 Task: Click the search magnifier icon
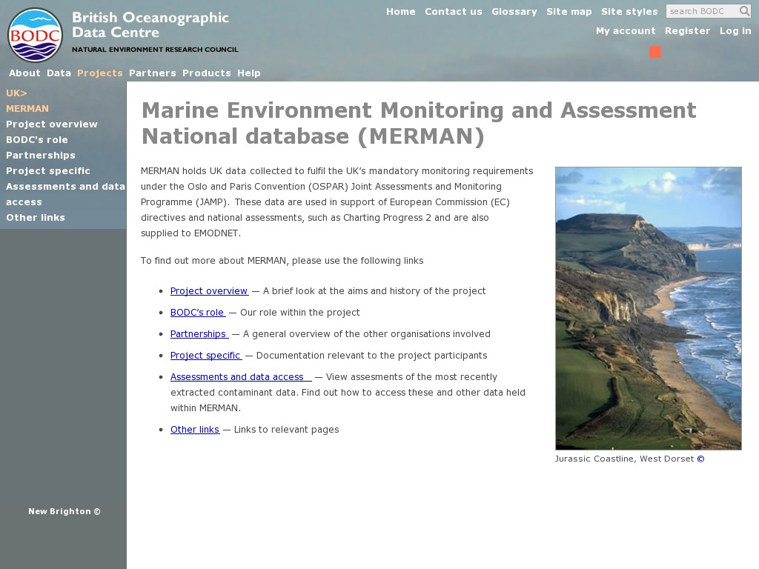(x=744, y=10)
